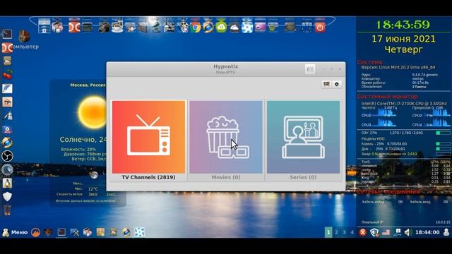Click the red power button in top dock

[x=320, y=28]
